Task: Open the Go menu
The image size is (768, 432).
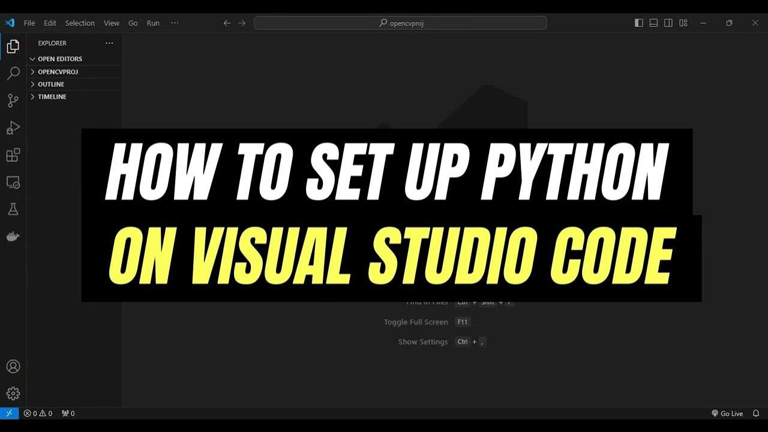Action: coord(133,23)
